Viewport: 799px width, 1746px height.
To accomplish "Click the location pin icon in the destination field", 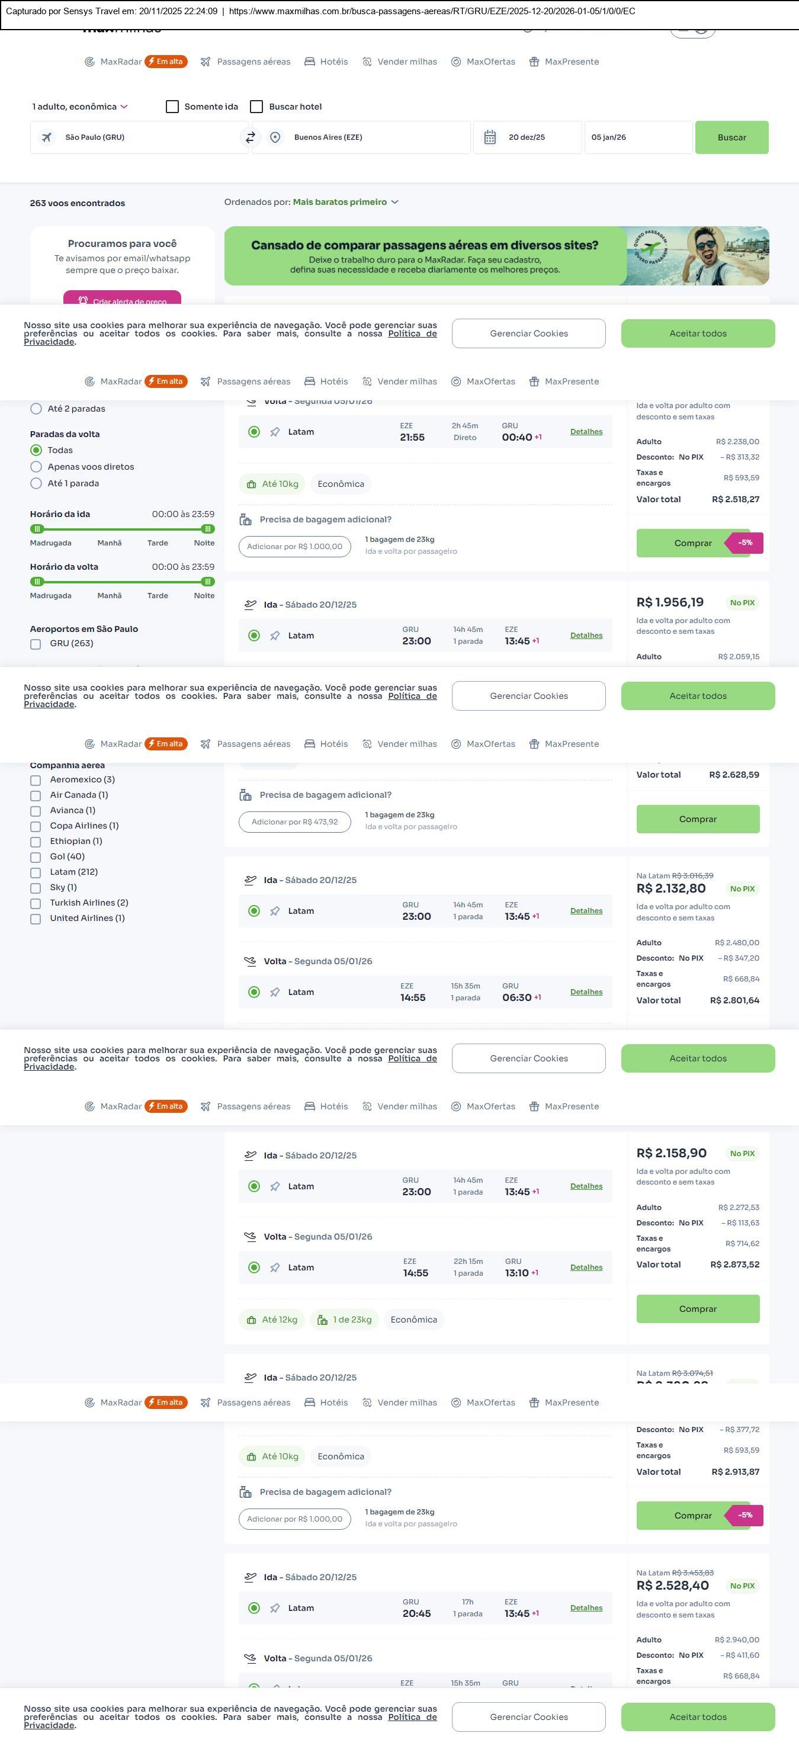I will (275, 137).
